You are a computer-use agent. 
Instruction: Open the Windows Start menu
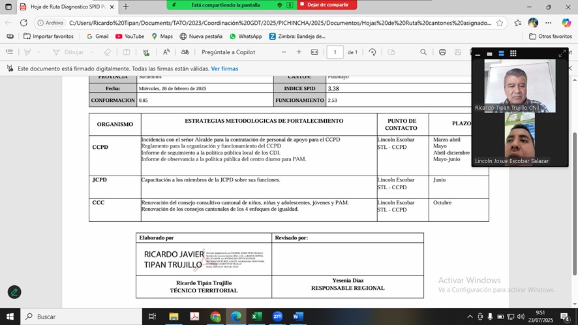[10, 317]
